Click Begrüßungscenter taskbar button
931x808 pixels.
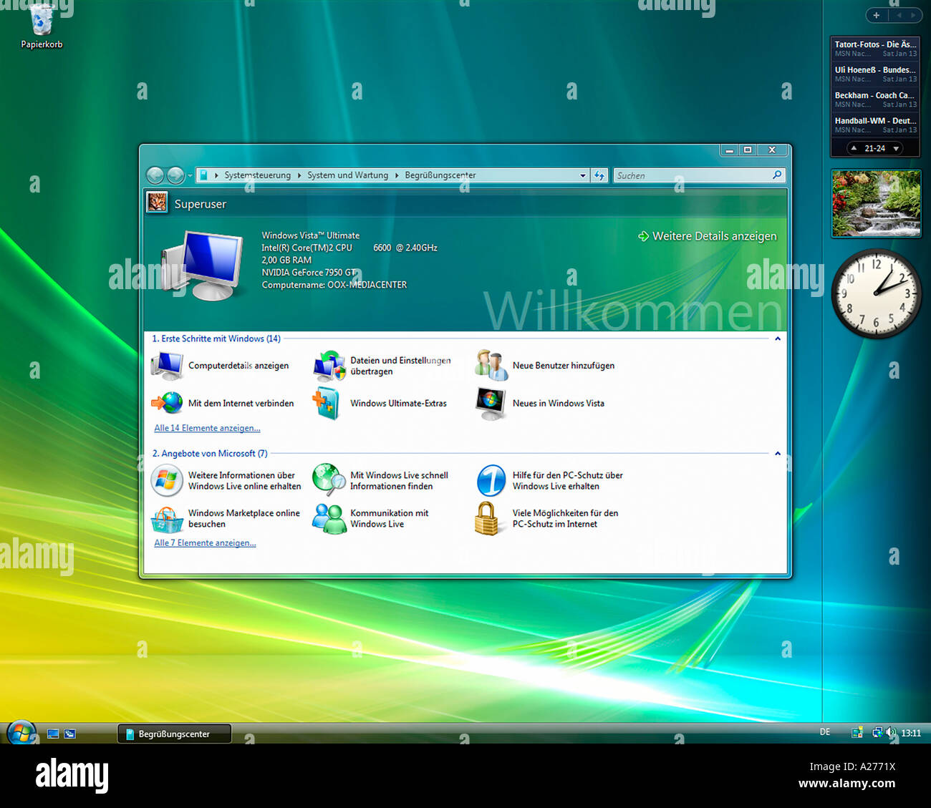coord(175,734)
